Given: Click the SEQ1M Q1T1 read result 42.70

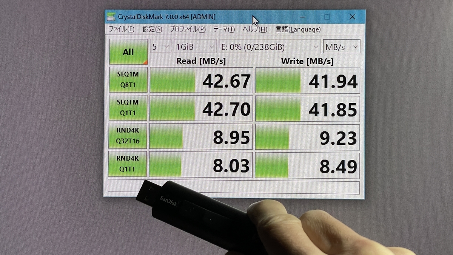Looking at the screenshot, I should [201, 108].
